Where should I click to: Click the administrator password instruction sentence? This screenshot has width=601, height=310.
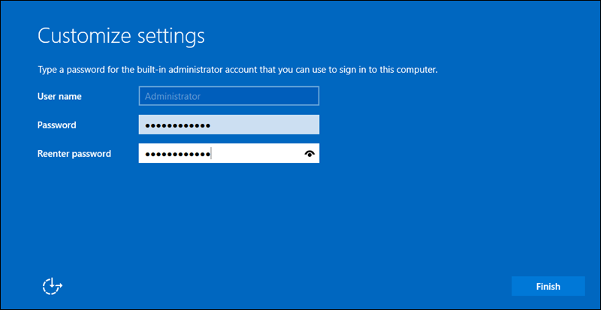(237, 70)
